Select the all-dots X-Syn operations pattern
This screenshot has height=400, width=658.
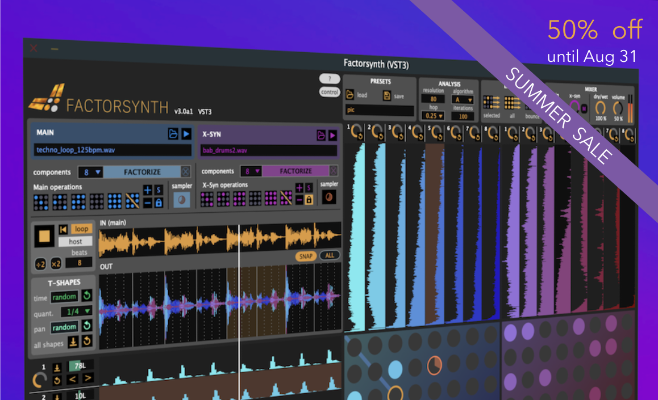click(270, 197)
